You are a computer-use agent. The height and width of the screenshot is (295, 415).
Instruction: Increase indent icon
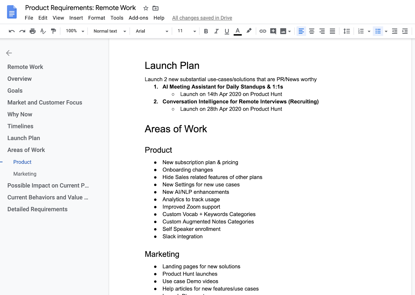[x=405, y=31]
